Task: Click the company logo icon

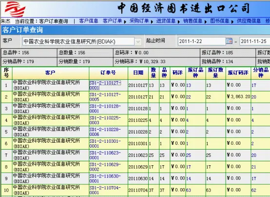Action: pyautogui.click(x=15, y=9)
